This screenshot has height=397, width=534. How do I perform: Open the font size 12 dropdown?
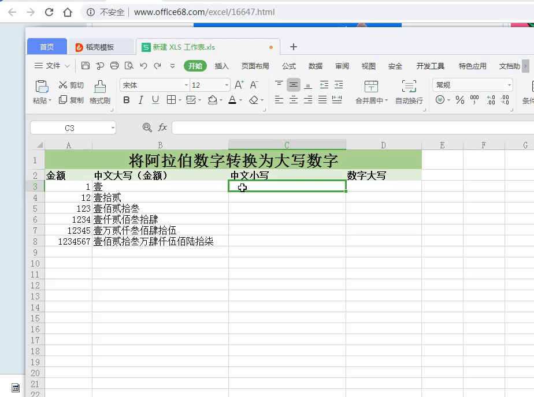click(227, 85)
